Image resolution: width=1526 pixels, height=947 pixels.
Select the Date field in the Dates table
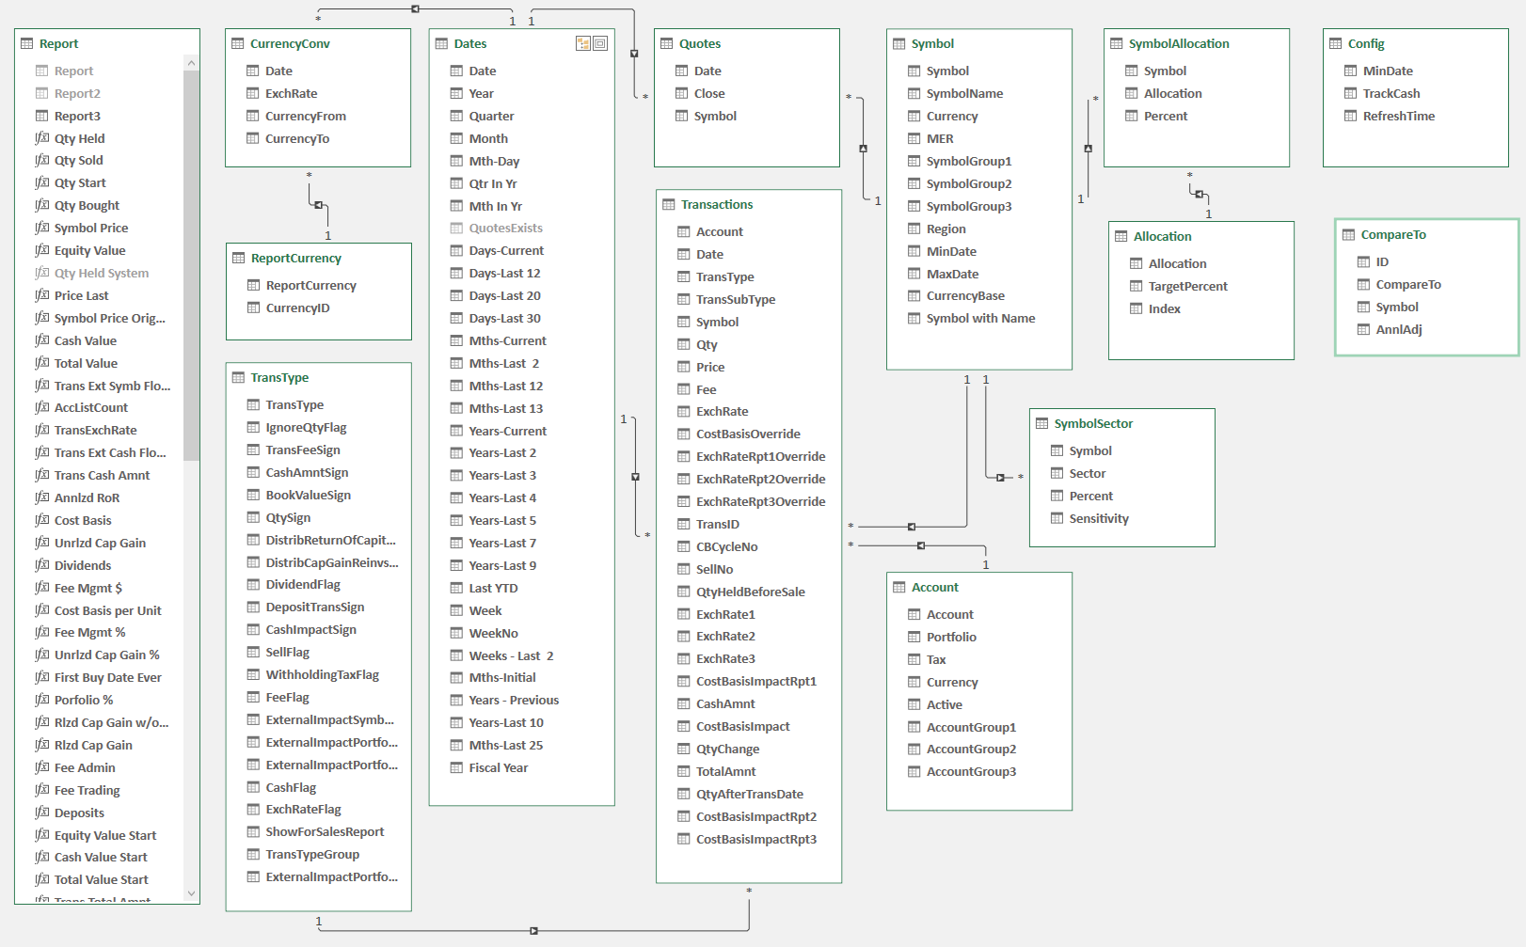tap(483, 70)
